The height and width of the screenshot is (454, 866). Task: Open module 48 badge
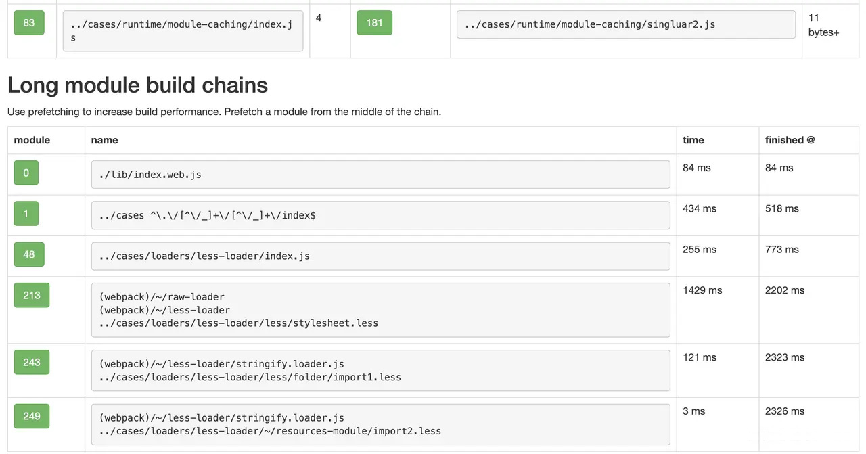(28, 254)
